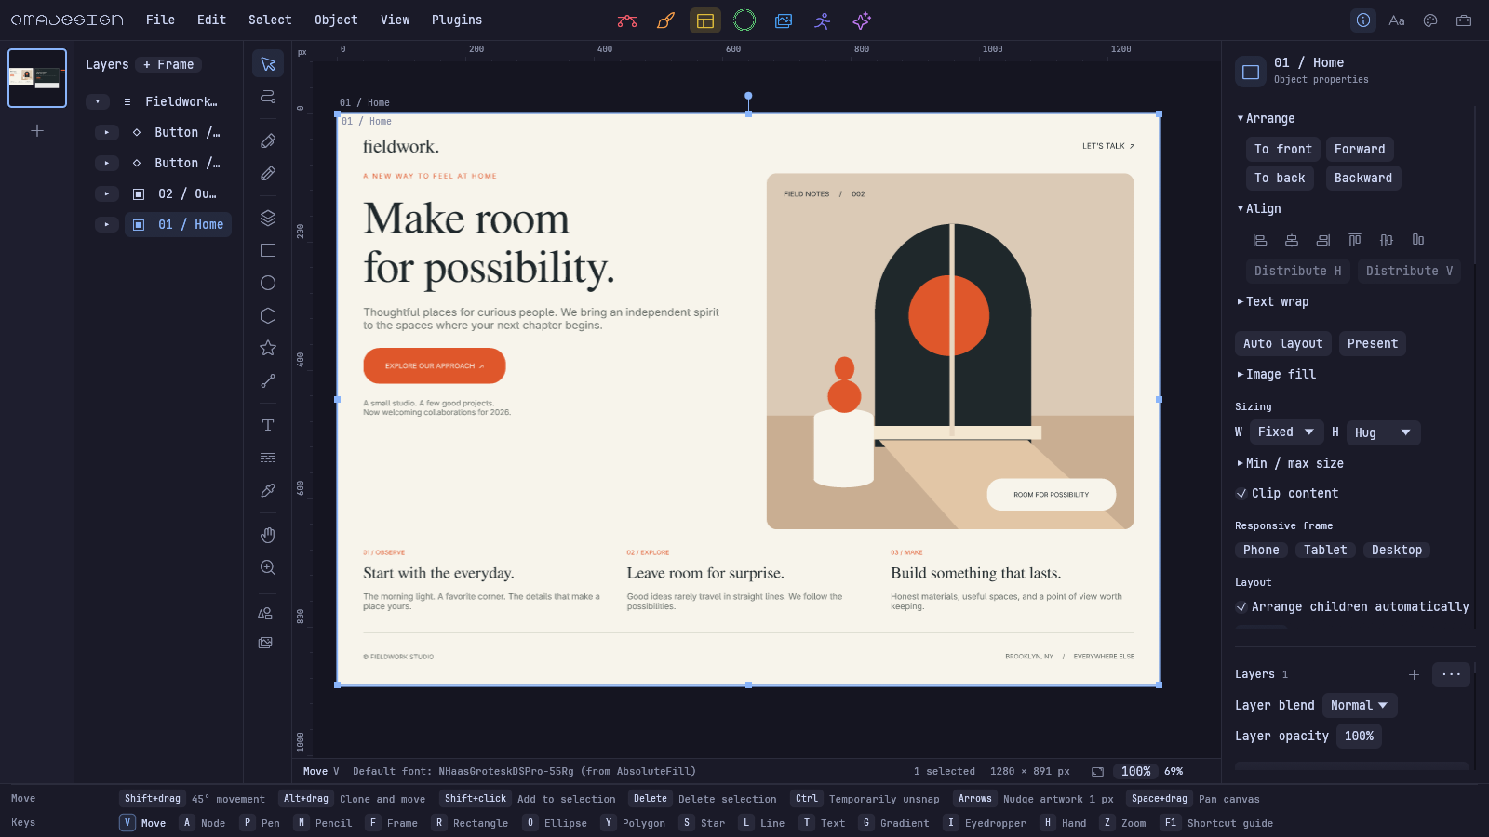The width and height of the screenshot is (1489, 837).
Task: Select the Polygon hexagon tool
Action: 268,315
